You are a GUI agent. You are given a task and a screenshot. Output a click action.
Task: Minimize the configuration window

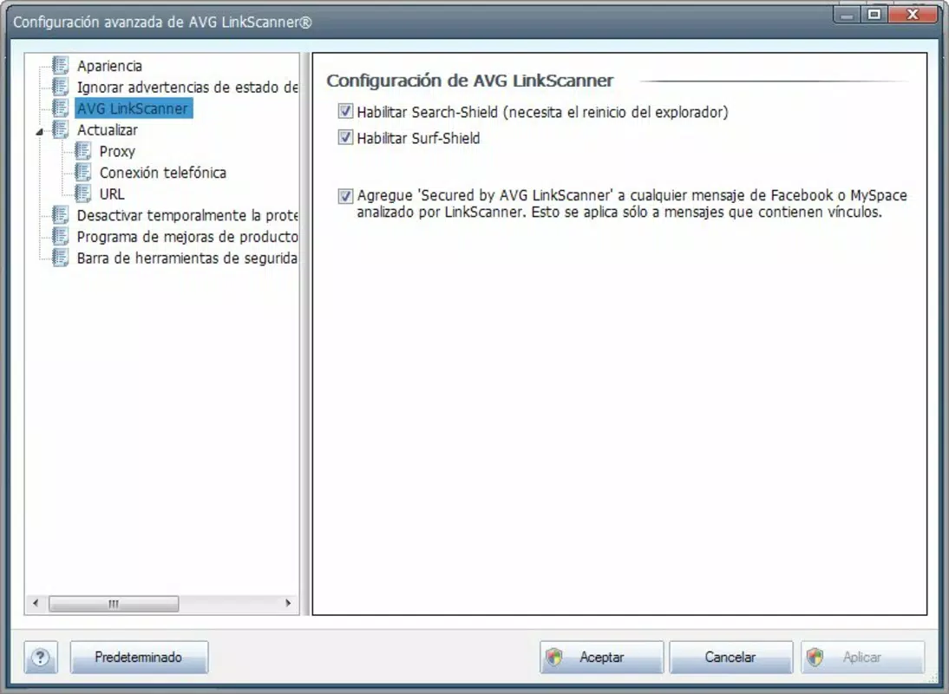(848, 15)
